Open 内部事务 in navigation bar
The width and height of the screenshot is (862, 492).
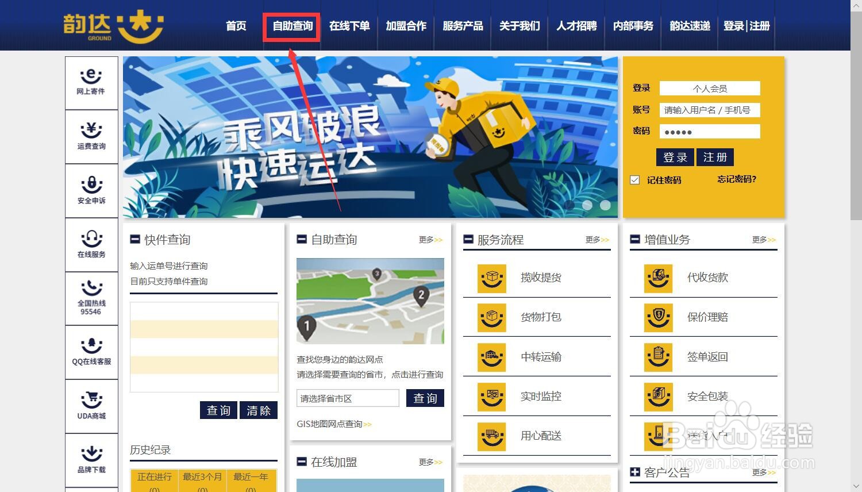coord(633,26)
